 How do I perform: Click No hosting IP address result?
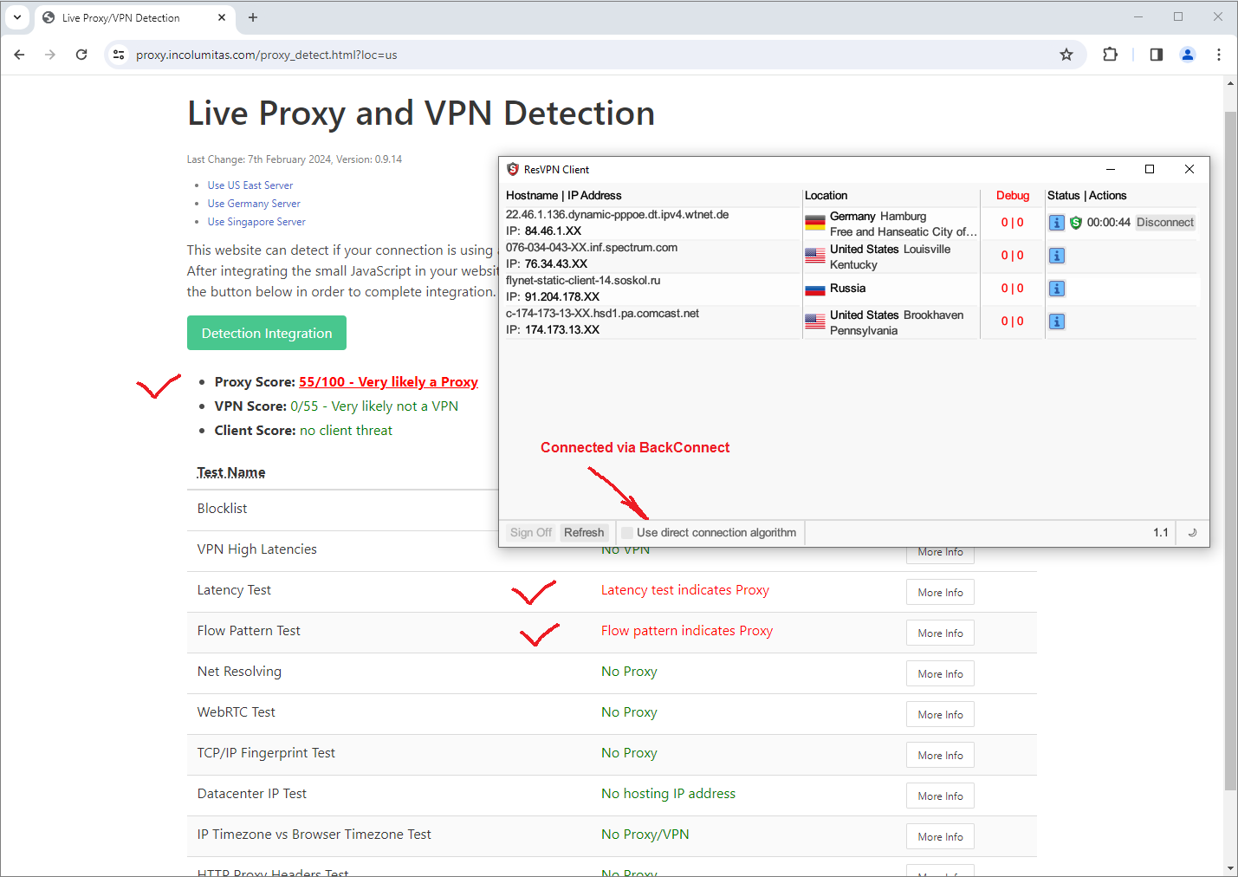click(668, 794)
